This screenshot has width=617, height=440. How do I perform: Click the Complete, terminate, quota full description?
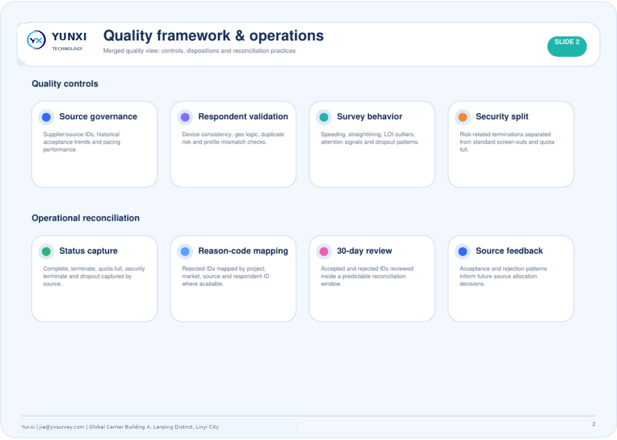[94, 276]
